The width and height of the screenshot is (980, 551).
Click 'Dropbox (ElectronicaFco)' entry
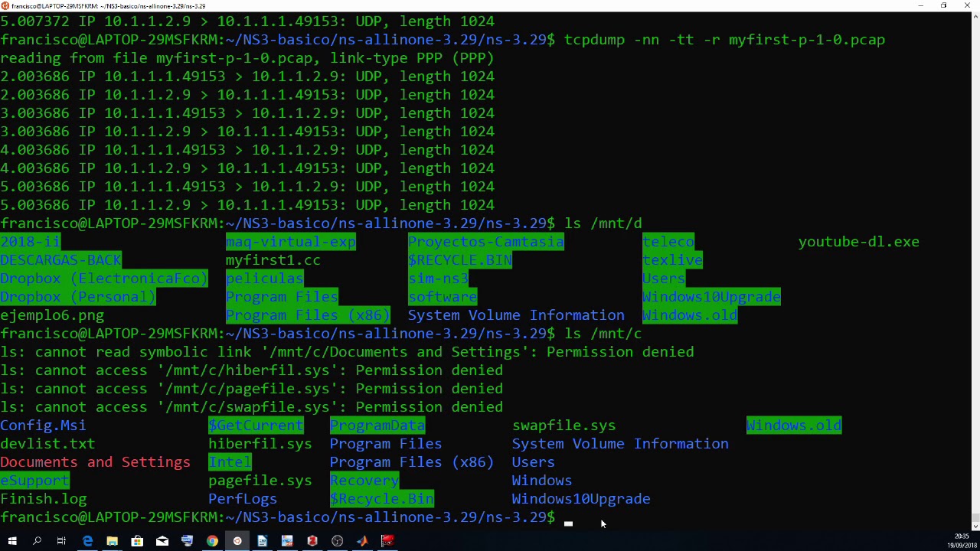pos(104,279)
